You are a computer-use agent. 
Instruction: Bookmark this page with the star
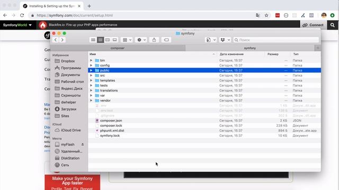coord(266,15)
